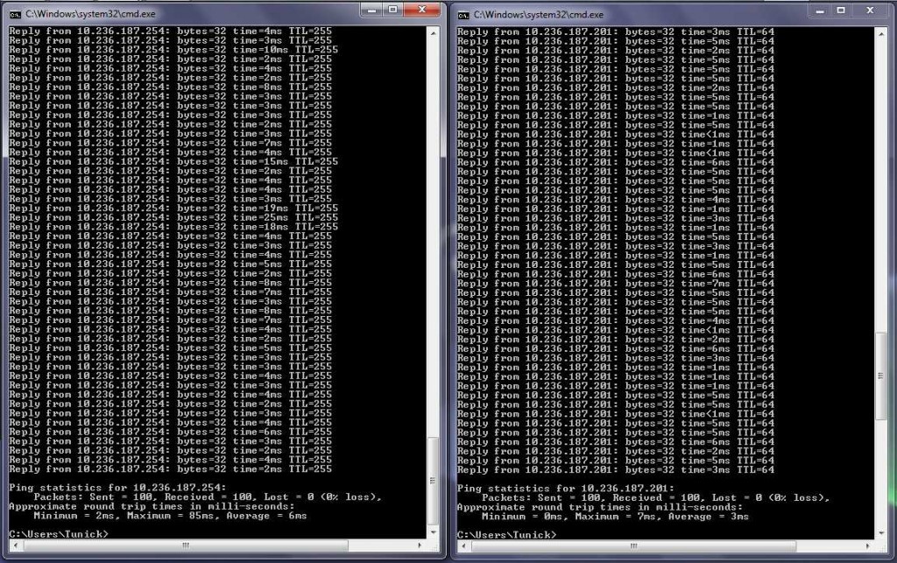The width and height of the screenshot is (897, 563).
Task: Click the horizontal scrollbar thumb in the right window
Action: [x=633, y=545]
